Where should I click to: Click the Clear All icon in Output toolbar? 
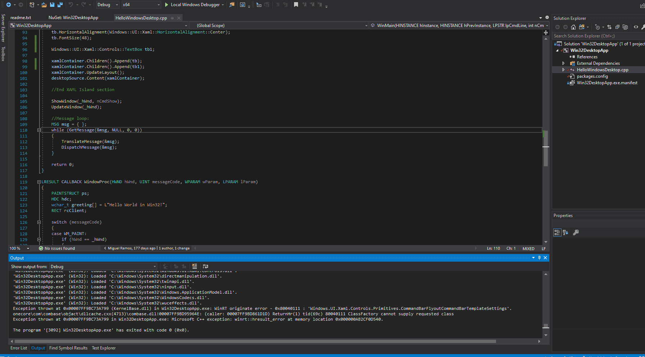click(x=195, y=266)
